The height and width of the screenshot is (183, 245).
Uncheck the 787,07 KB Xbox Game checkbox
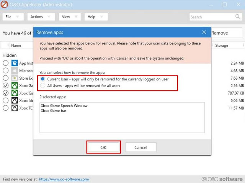tap(6, 93)
